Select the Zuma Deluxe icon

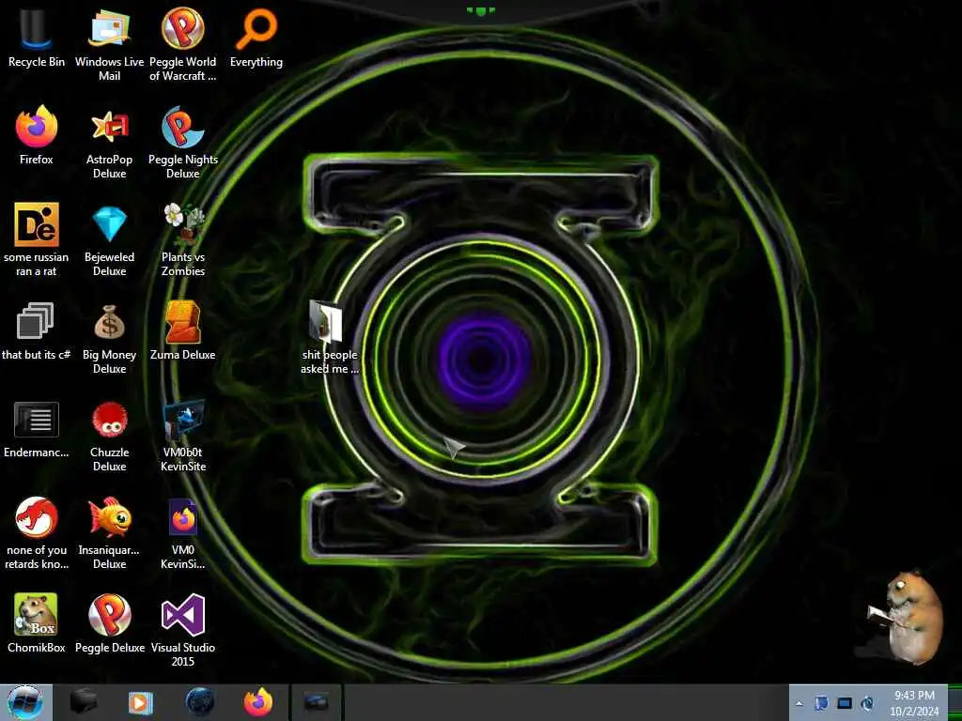(183, 331)
